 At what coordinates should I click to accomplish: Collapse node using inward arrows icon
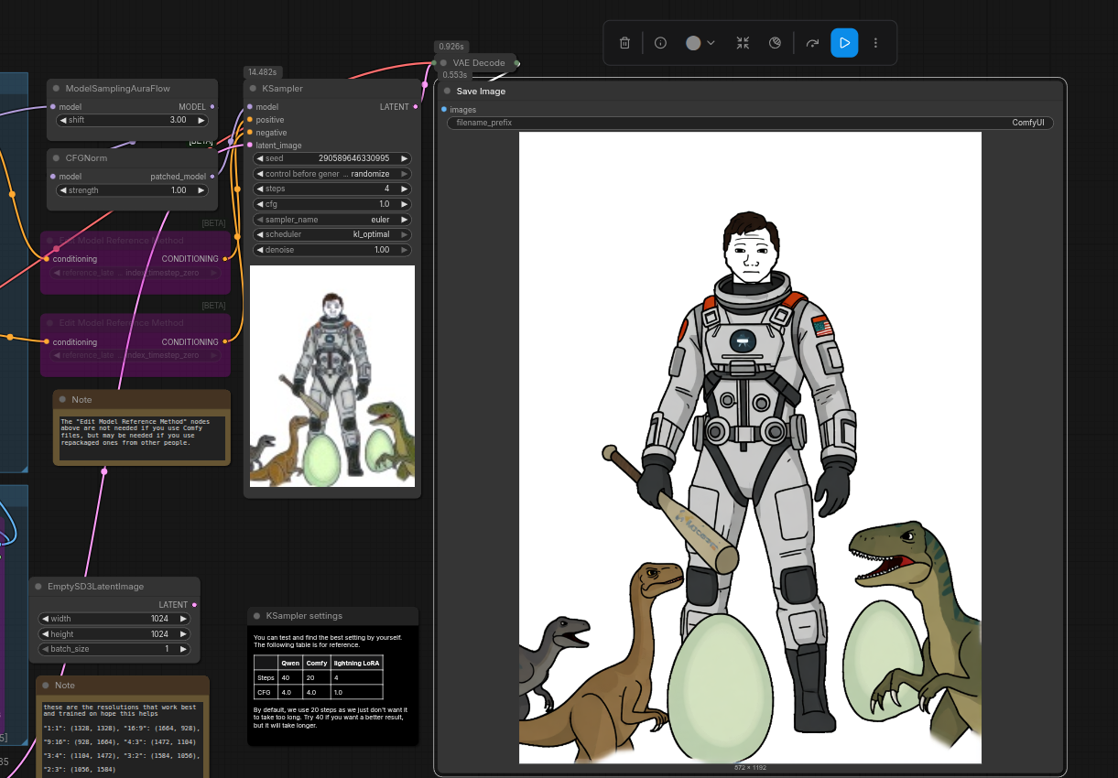[743, 43]
